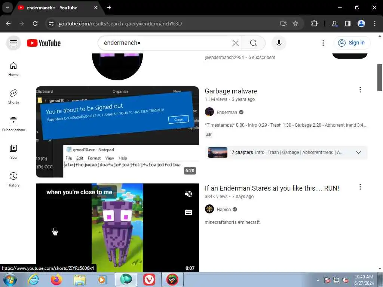Bookmark this page with the star
This screenshot has height=287, width=383.
[x=295, y=24]
